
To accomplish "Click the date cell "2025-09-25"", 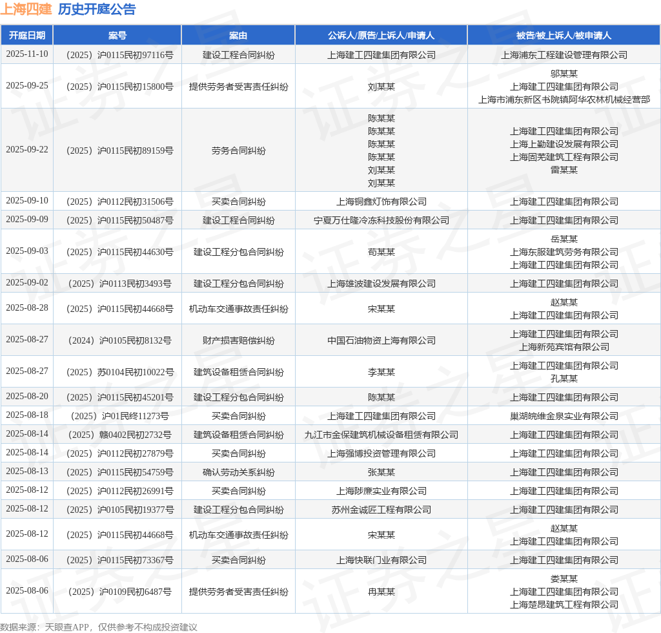I will point(27,86).
